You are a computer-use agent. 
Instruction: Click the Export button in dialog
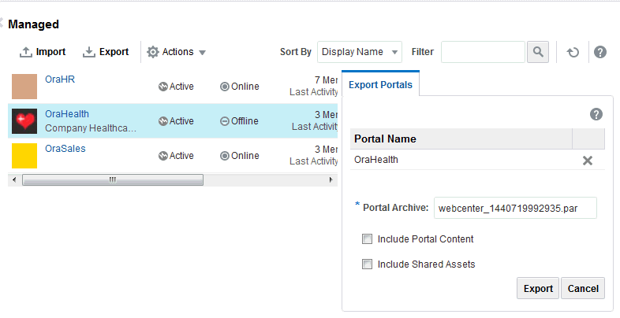click(538, 289)
